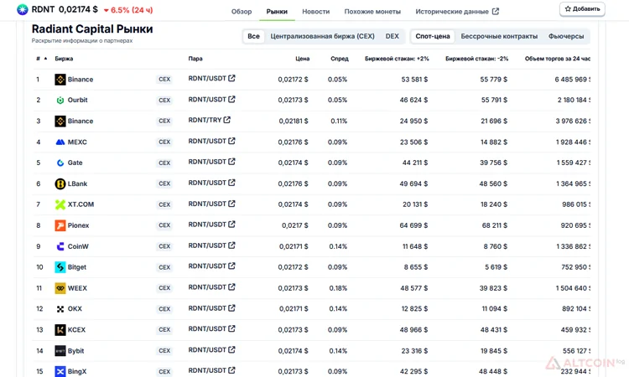
Task: Click the Binance logo in RDNT/TRY row
Action: [60, 121]
